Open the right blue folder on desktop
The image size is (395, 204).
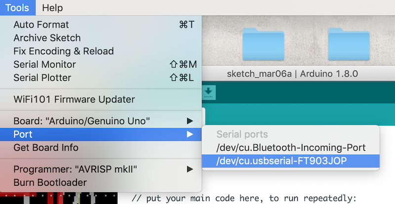[349, 44]
